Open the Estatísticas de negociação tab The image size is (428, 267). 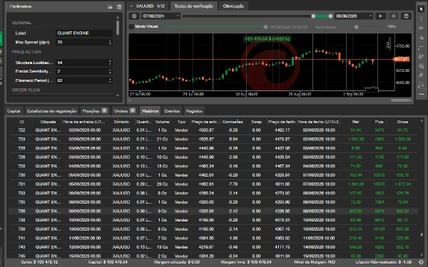click(51, 111)
